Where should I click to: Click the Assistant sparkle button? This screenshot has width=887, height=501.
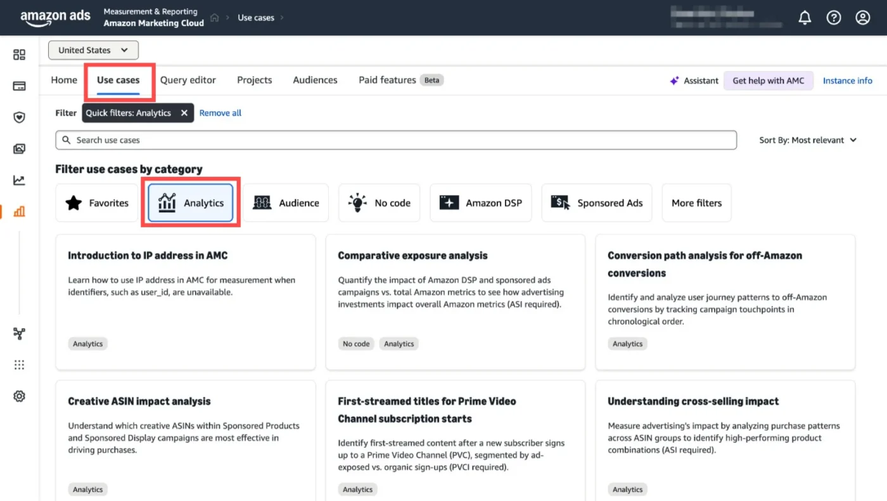[694, 80]
